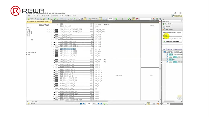209x117 pixels.
Task: Click Download PDF Creation Tools button
Action: click(177, 16)
